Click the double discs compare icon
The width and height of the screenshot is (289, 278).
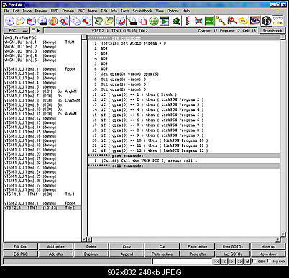(x=75, y=21)
